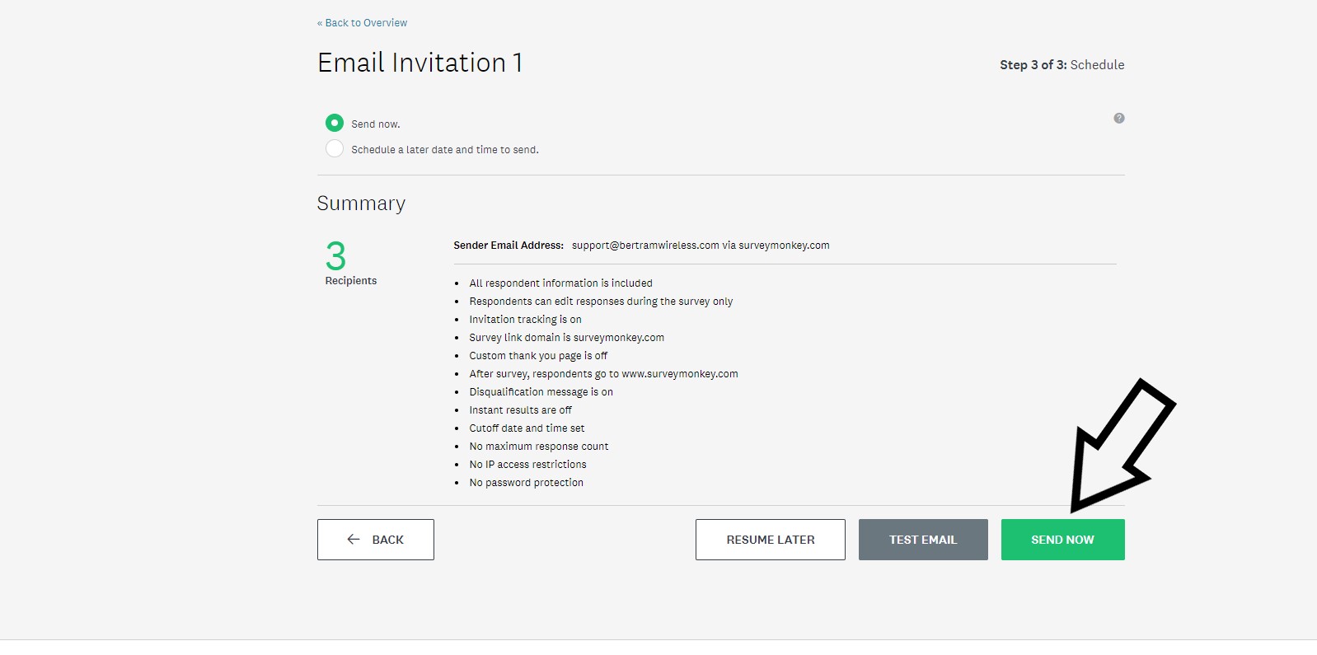Click the left arrow icon in Back button
The height and width of the screenshot is (655, 1317).
354,540
